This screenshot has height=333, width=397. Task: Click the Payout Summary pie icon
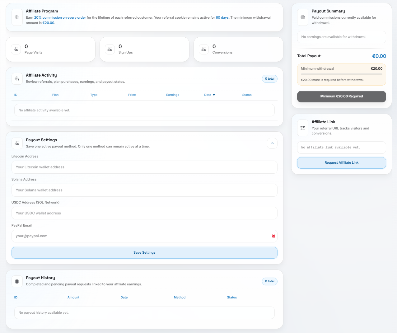coord(303,17)
